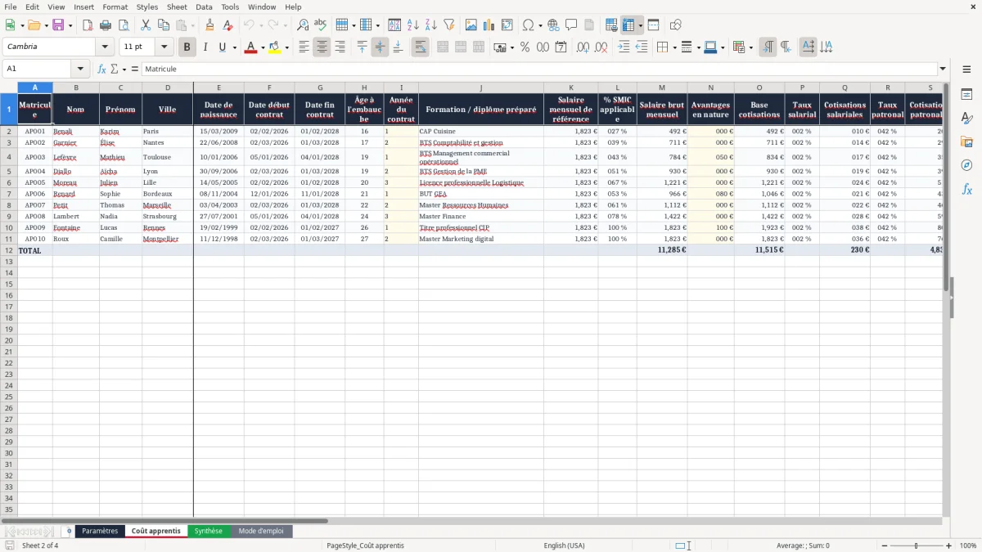Viewport: 982px width, 552px height.
Task: Open sidebar Navigator compass icon
Action: (966, 166)
